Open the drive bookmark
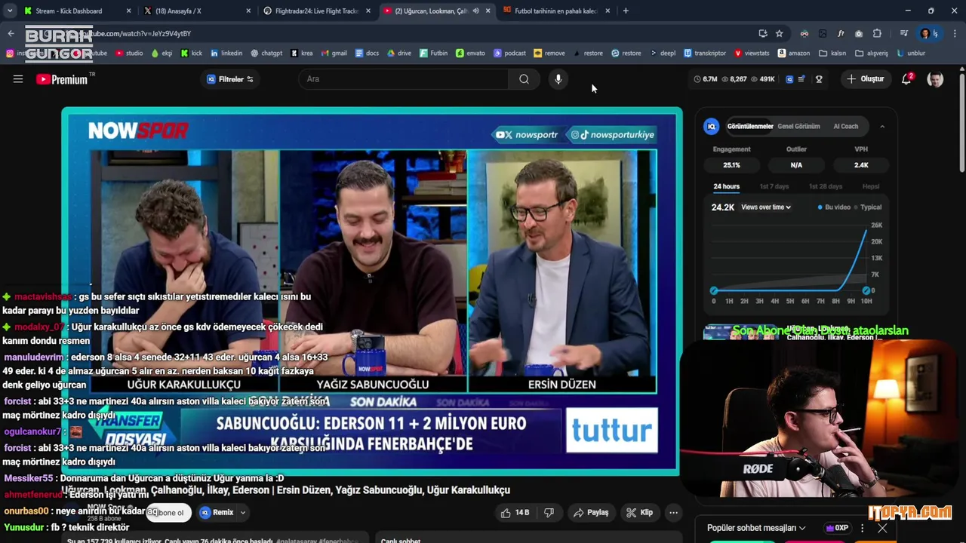 (399, 54)
